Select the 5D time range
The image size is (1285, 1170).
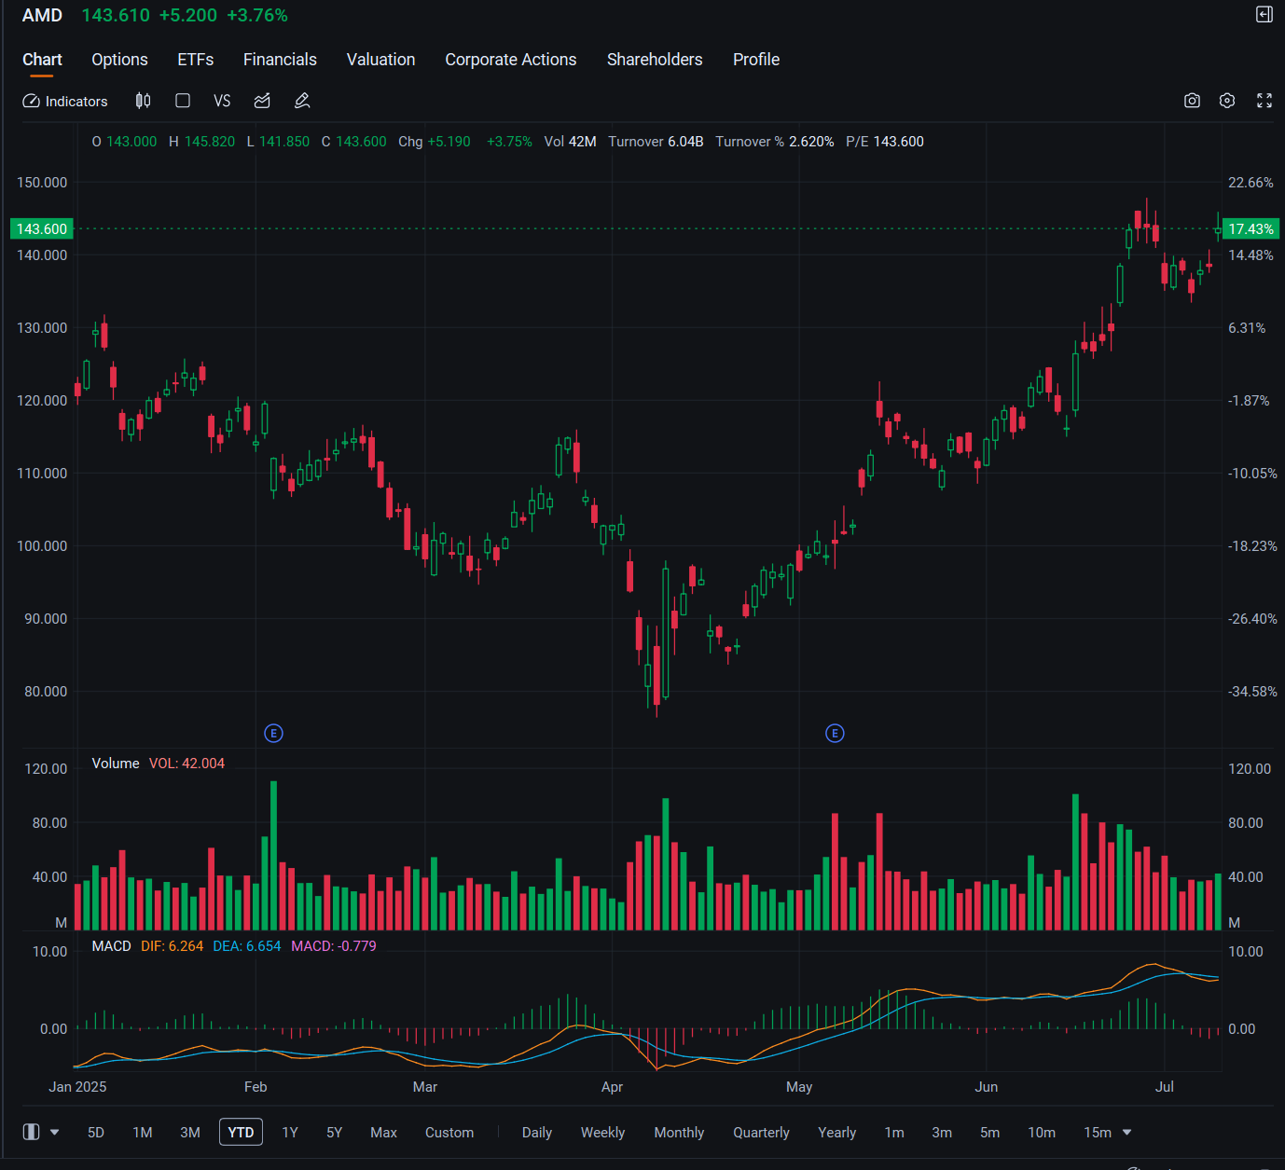coord(96,1132)
